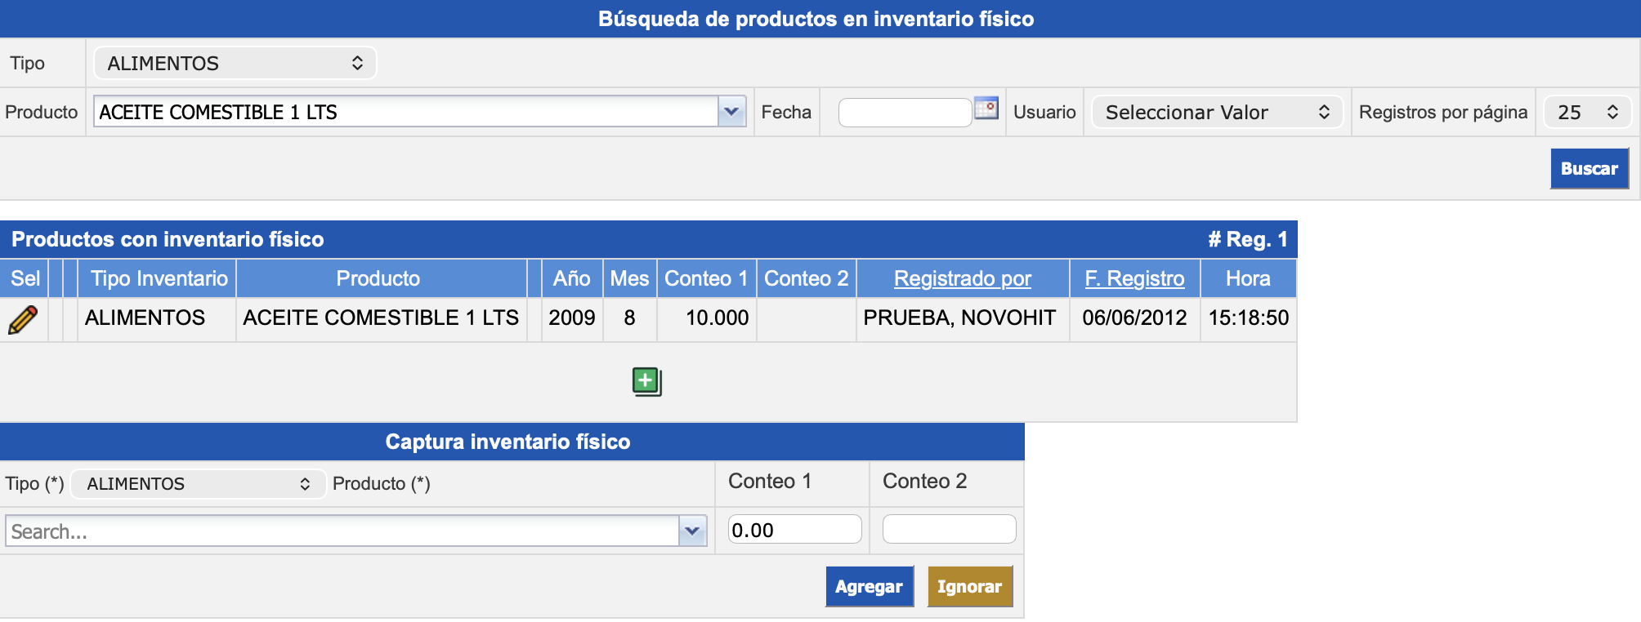Sort by F. Registro column link
The image size is (1641, 622).
click(1134, 279)
